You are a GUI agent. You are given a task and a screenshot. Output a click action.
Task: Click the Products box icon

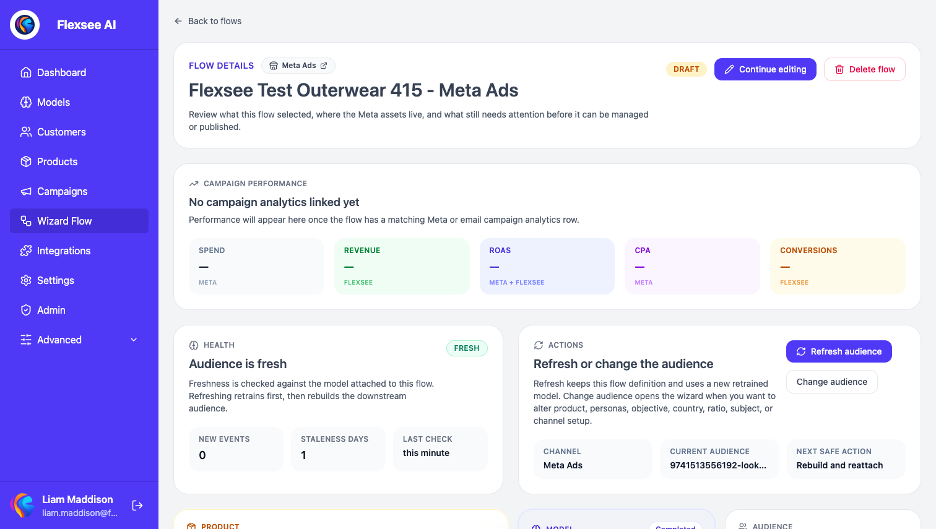tap(26, 161)
